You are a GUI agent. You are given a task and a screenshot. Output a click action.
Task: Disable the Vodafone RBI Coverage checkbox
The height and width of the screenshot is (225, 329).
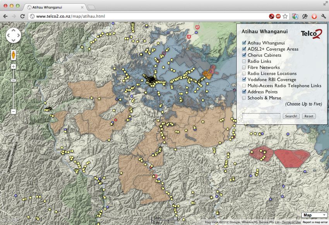pyautogui.click(x=244, y=80)
